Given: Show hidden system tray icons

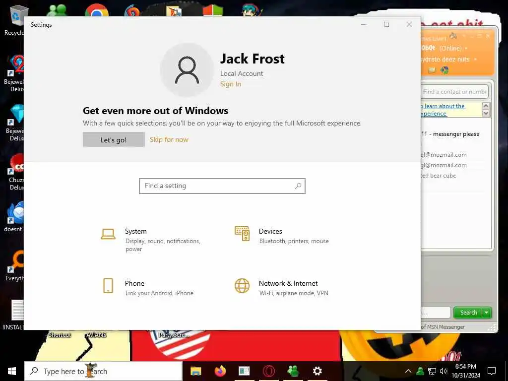Looking at the screenshot, I should pos(408,371).
